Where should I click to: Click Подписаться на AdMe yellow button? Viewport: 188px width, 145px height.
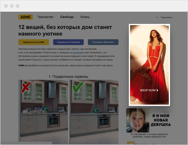click(x=34, y=42)
